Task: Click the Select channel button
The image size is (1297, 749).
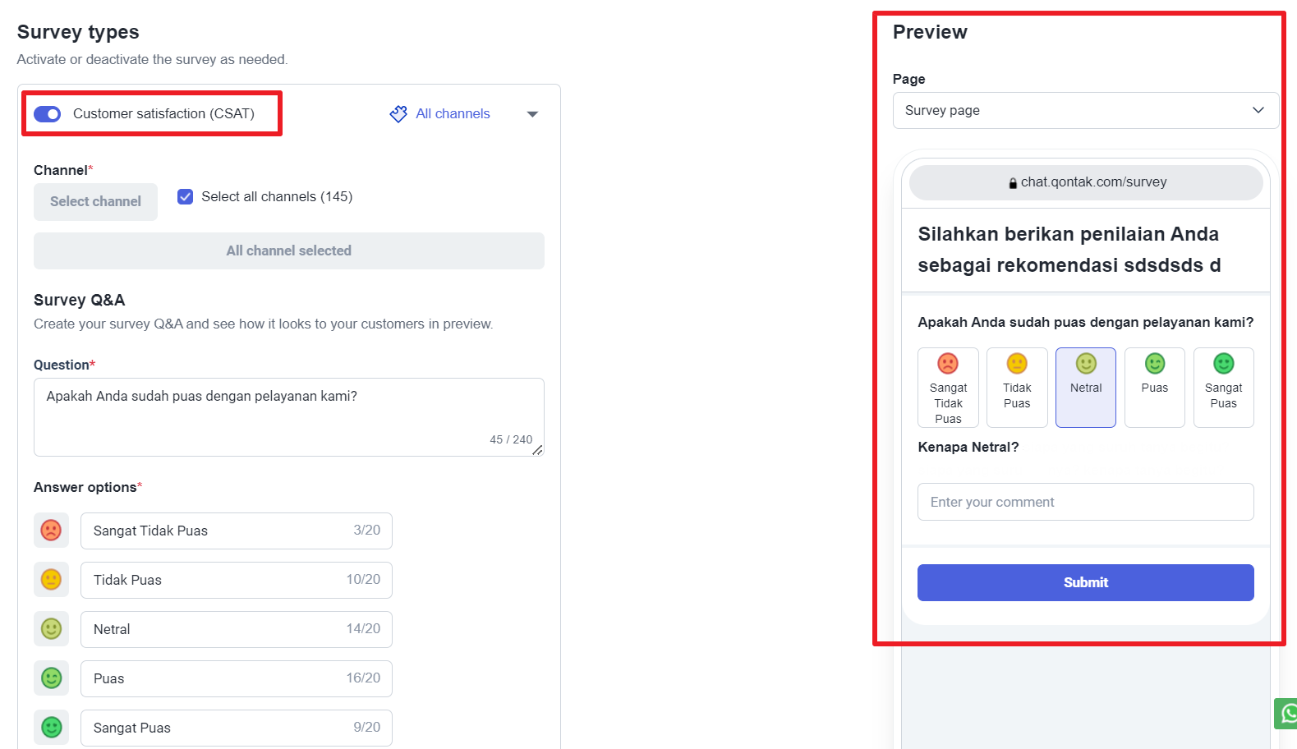Action: click(95, 202)
